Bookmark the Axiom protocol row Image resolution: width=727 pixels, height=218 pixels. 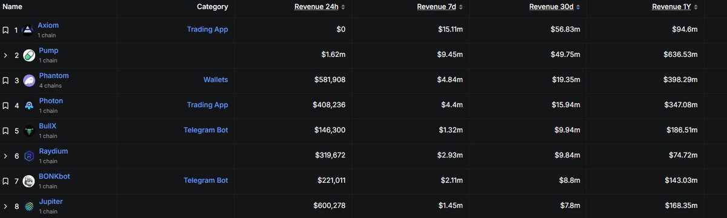5,30
